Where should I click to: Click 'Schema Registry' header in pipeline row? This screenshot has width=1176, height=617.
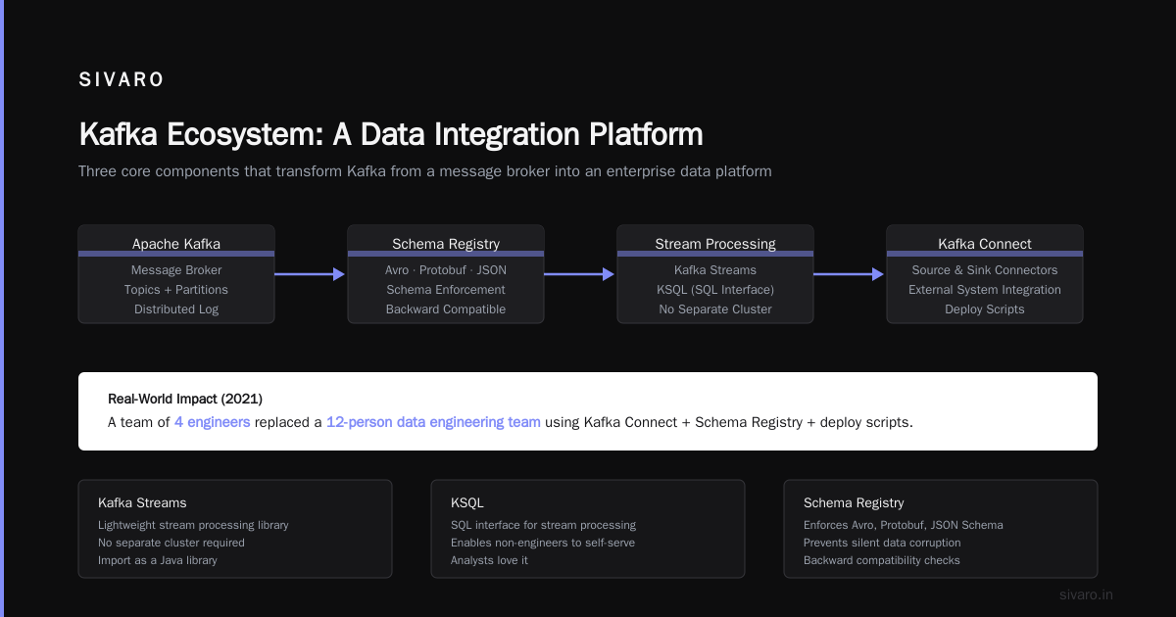coord(446,244)
